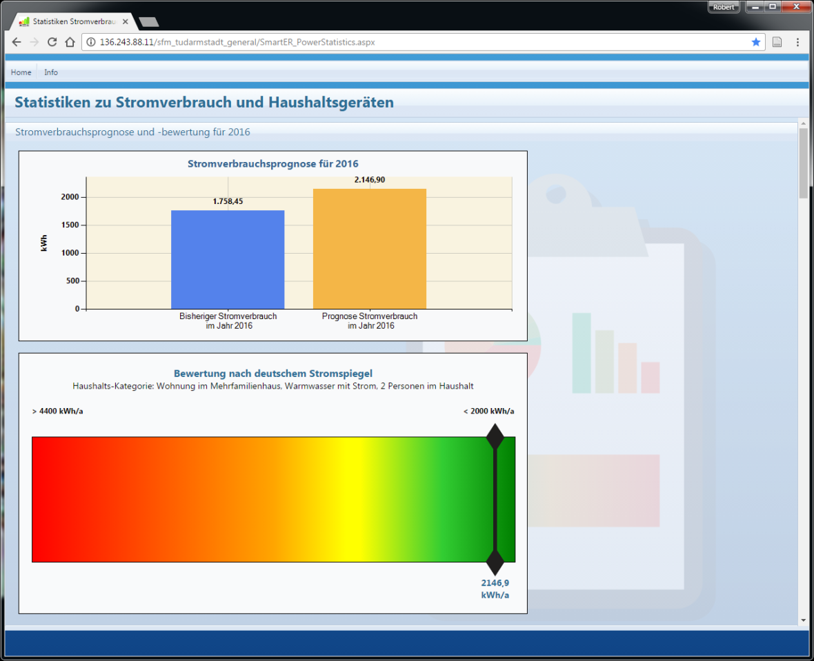
Task: Click the orange Prognose Stromverbrauch bar
Action: pyautogui.click(x=370, y=248)
